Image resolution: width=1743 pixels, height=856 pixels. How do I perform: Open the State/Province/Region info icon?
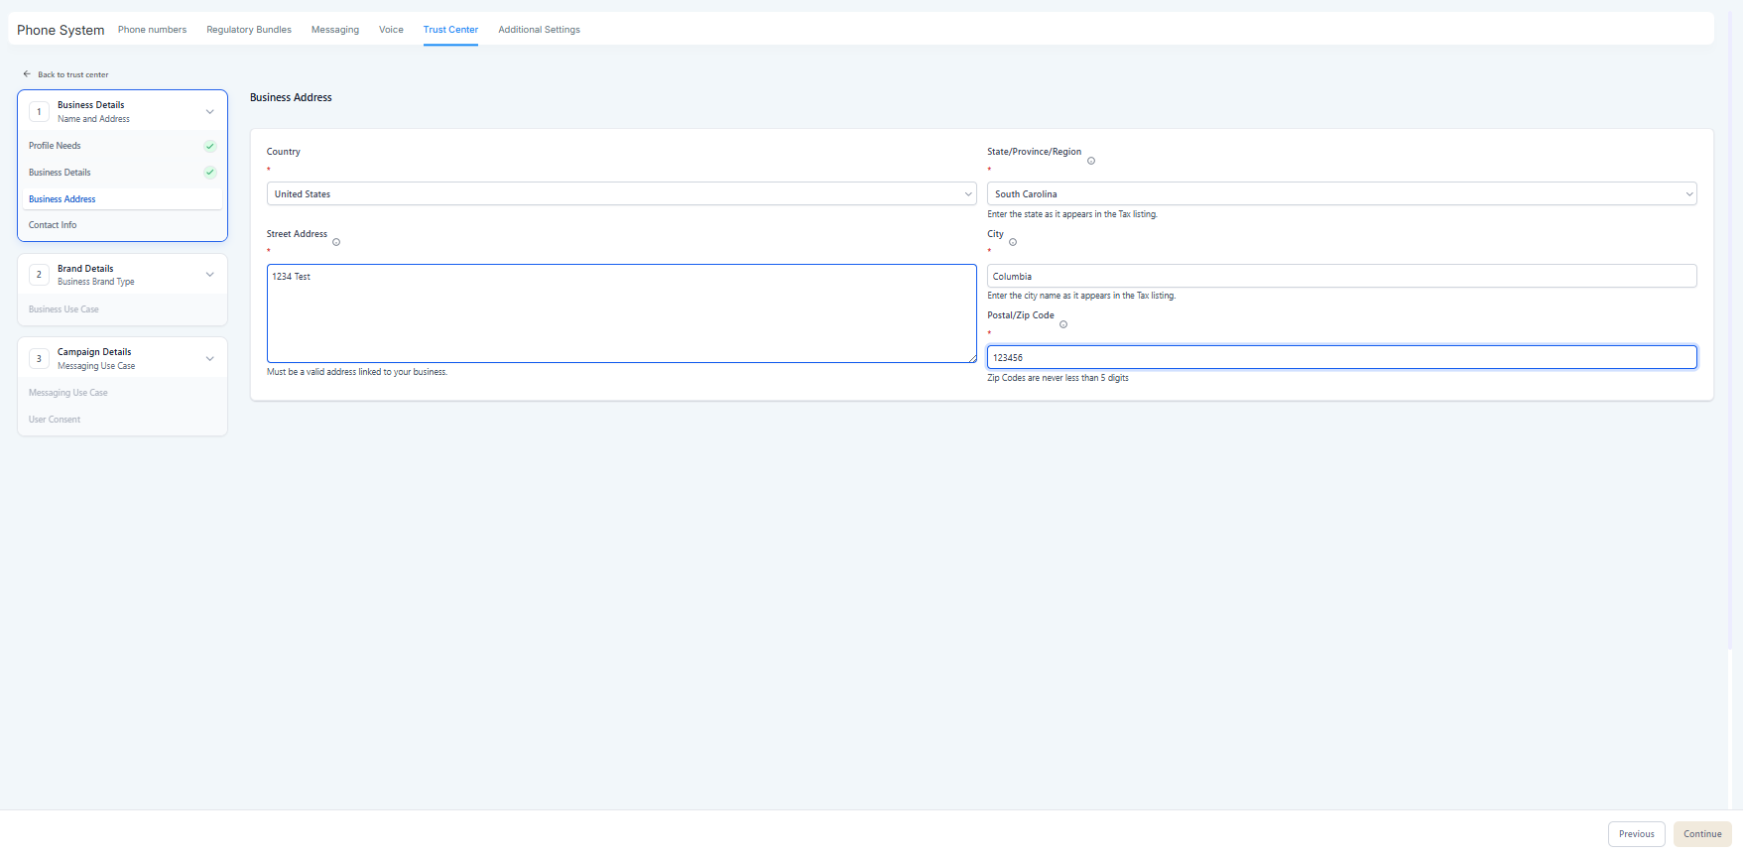[x=1091, y=161]
